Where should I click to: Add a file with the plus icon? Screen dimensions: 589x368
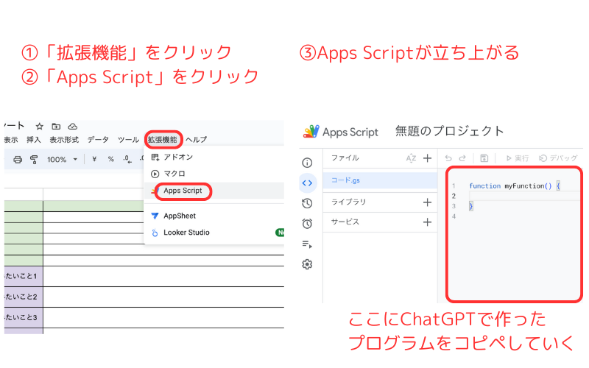(427, 158)
